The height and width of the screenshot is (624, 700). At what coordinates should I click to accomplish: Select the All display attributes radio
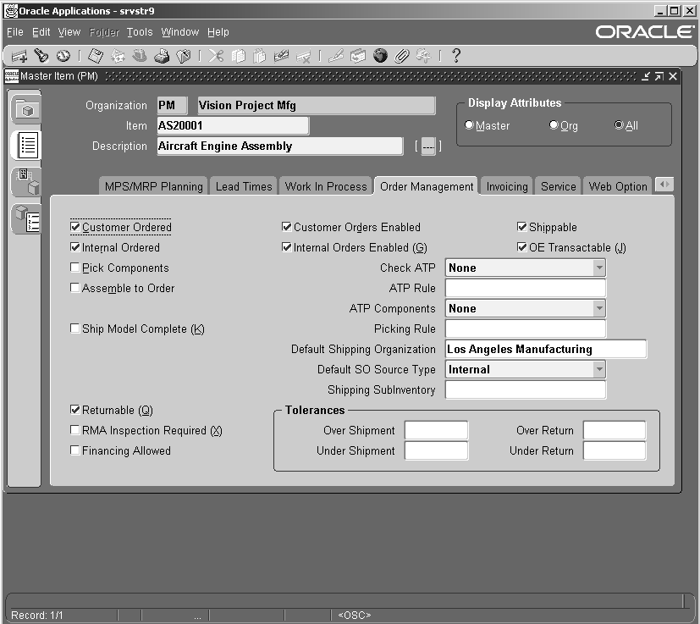pyautogui.click(x=619, y=125)
